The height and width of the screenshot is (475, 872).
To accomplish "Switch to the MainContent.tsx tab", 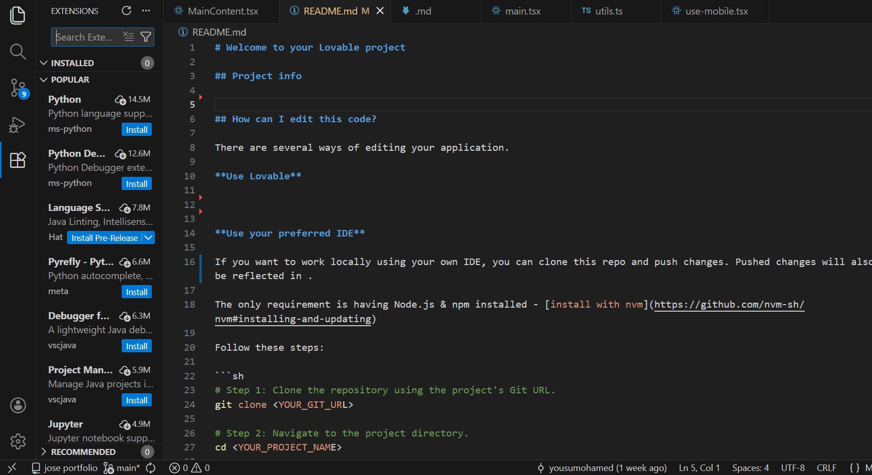I will pos(222,11).
